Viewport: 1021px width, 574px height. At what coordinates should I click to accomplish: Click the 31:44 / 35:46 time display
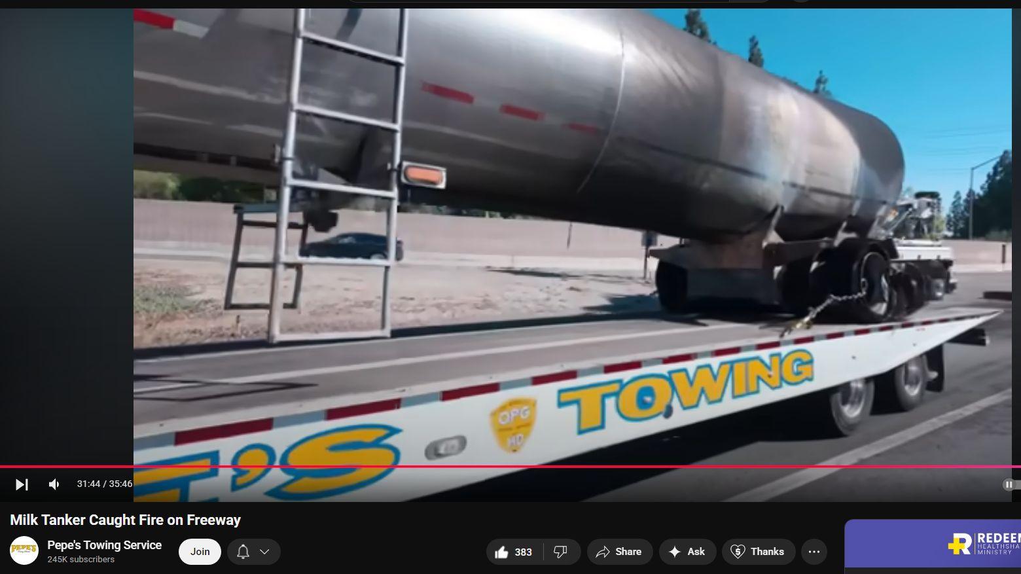point(104,484)
